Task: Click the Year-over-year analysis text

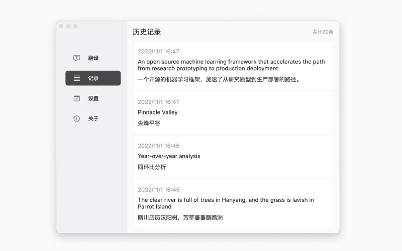Action: 169,156
